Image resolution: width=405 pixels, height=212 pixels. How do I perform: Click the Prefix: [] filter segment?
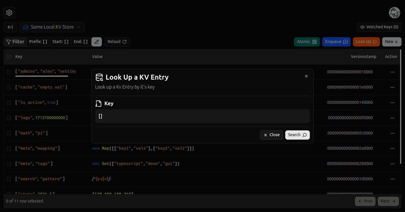coord(38,42)
